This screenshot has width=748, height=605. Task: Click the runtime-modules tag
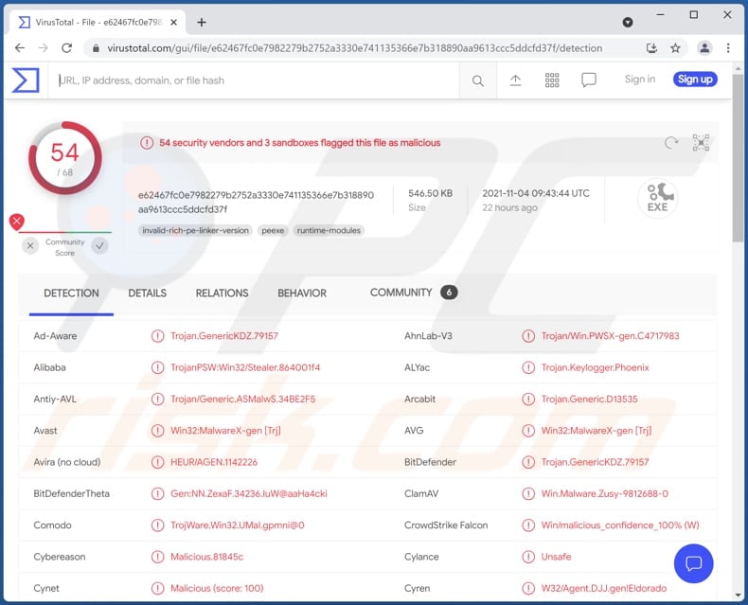point(329,230)
